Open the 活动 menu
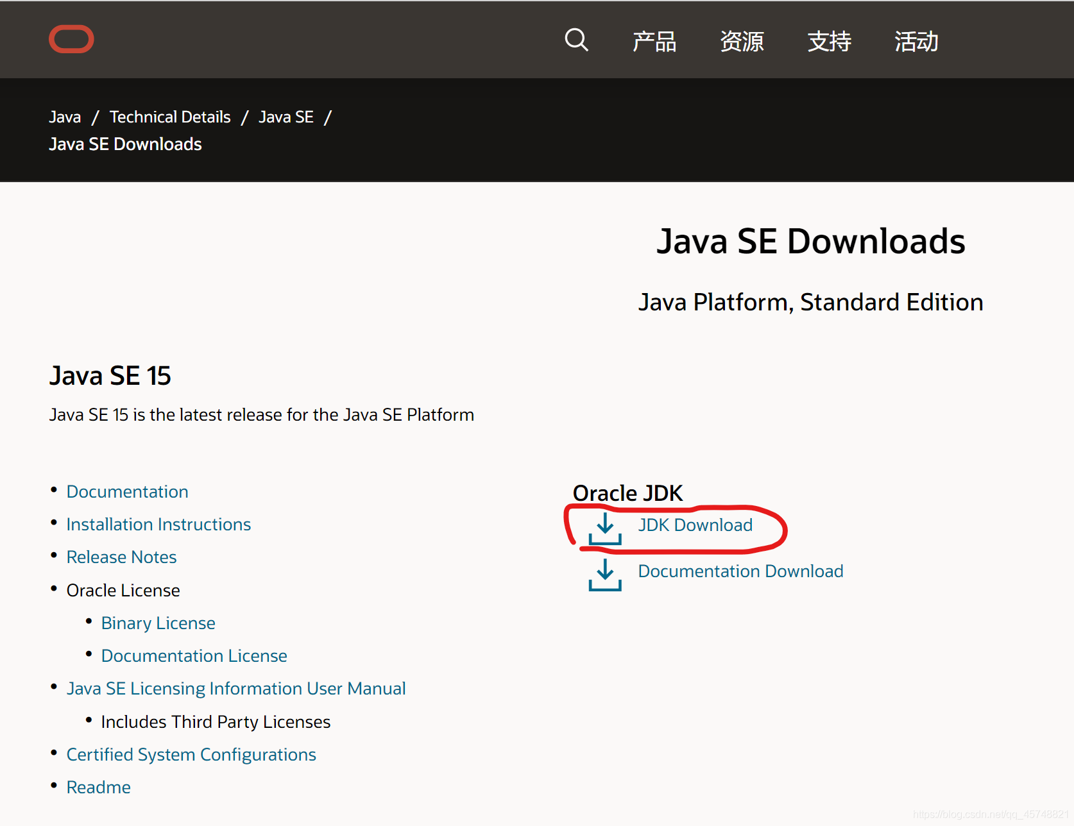The height and width of the screenshot is (826, 1074). coord(916,41)
